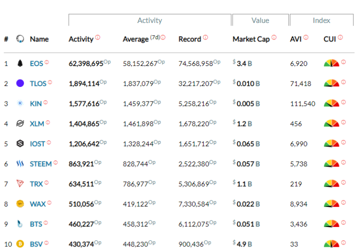
Task: Sort by the Record column header
Action: click(190, 39)
